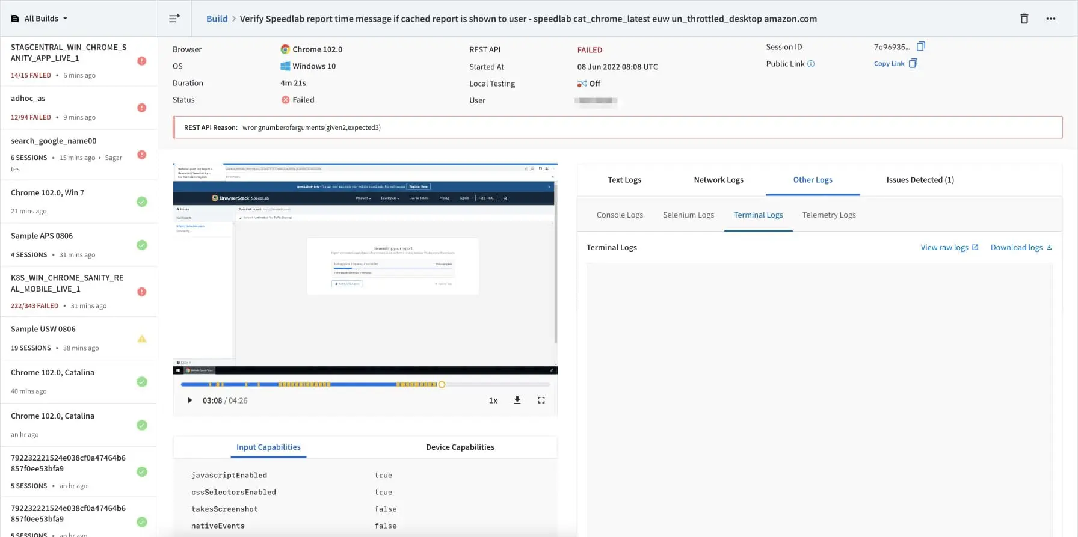This screenshot has width=1078, height=537.
Task: Click the Public Link info icon
Action: (x=811, y=64)
